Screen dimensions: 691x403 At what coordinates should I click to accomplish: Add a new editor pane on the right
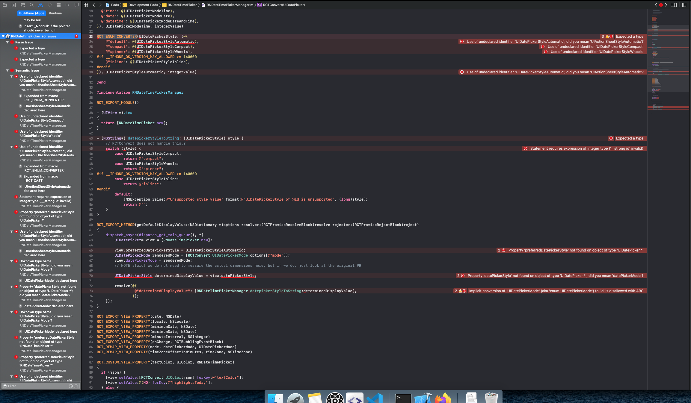[684, 5]
